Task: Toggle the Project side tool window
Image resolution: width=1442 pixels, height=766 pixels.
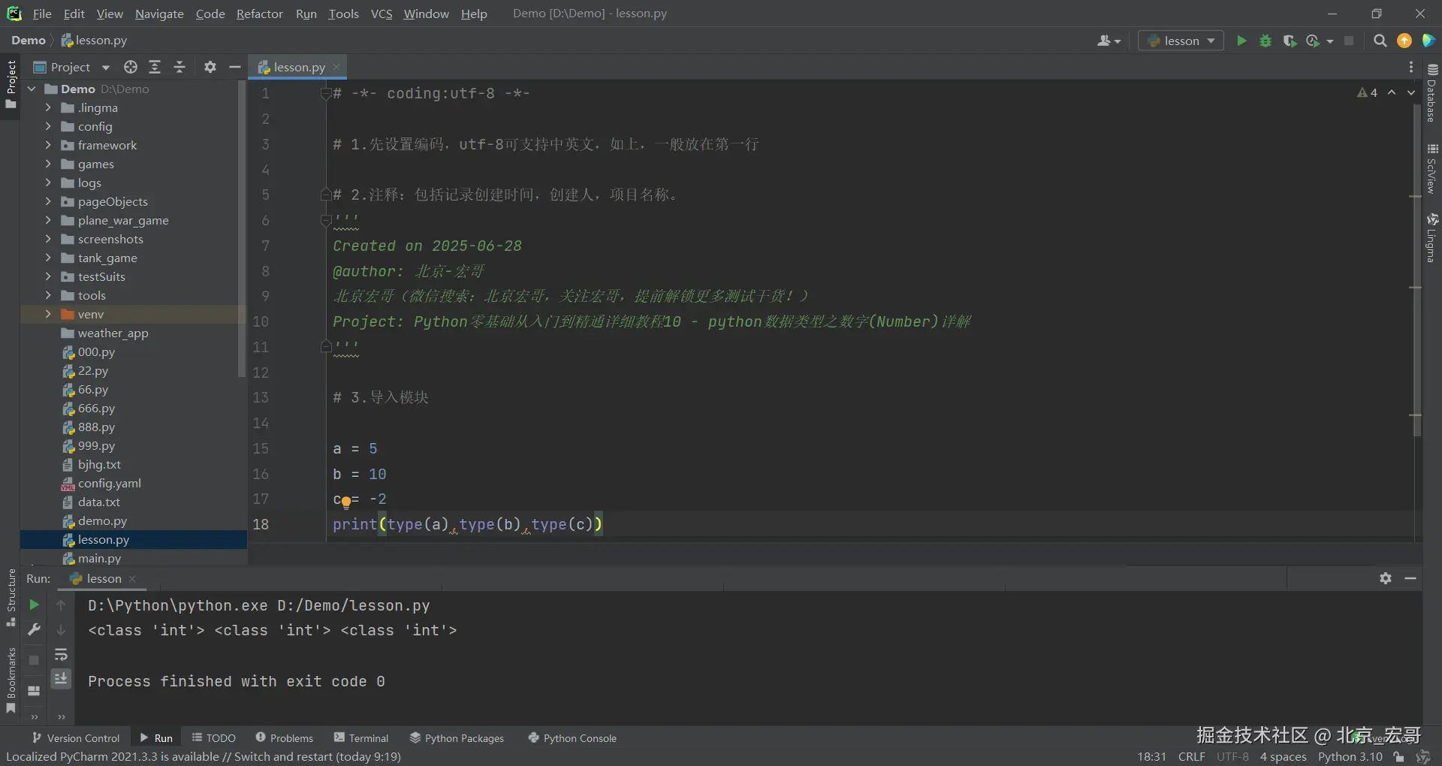Action: click(x=11, y=83)
